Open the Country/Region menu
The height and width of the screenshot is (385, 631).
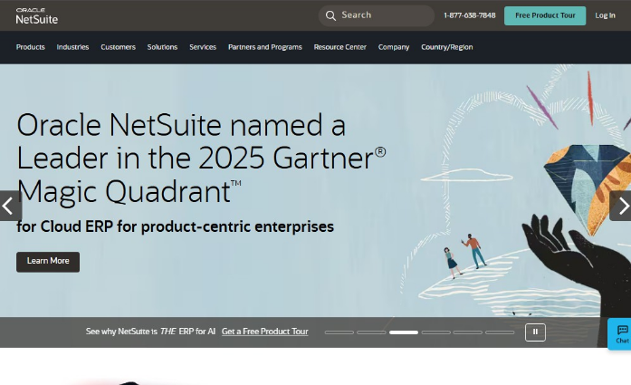point(446,47)
